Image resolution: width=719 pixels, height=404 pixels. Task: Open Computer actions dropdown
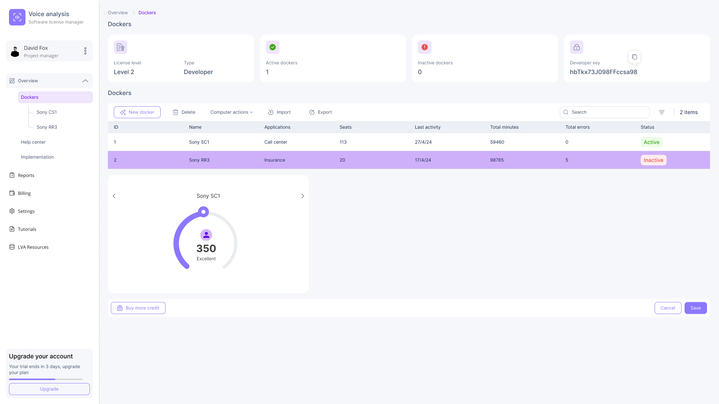[231, 112]
